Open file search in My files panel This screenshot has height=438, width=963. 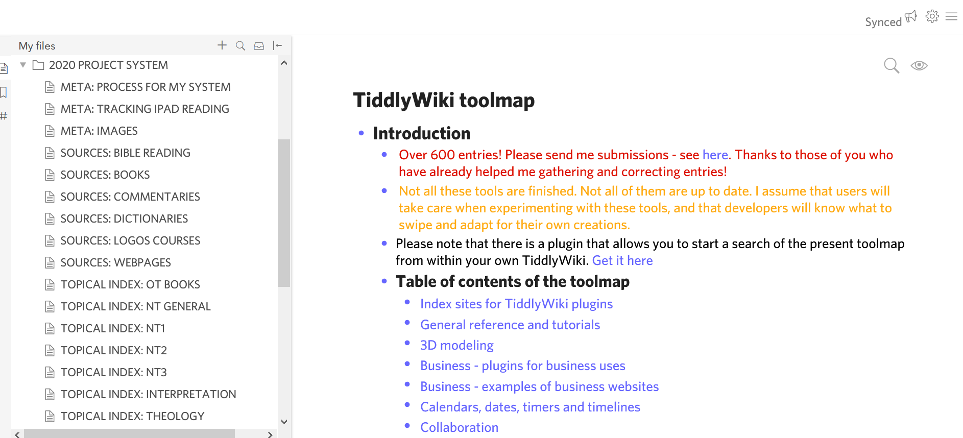click(x=240, y=46)
